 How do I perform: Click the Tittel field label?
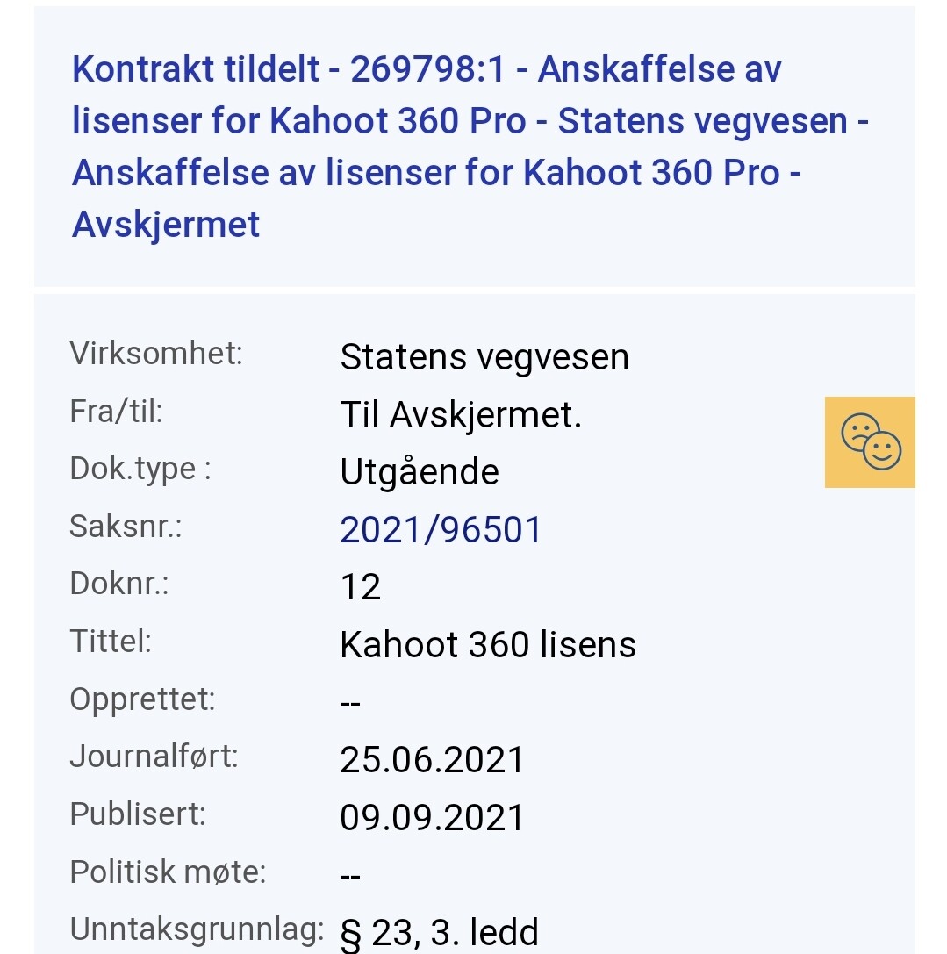(x=111, y=642)
